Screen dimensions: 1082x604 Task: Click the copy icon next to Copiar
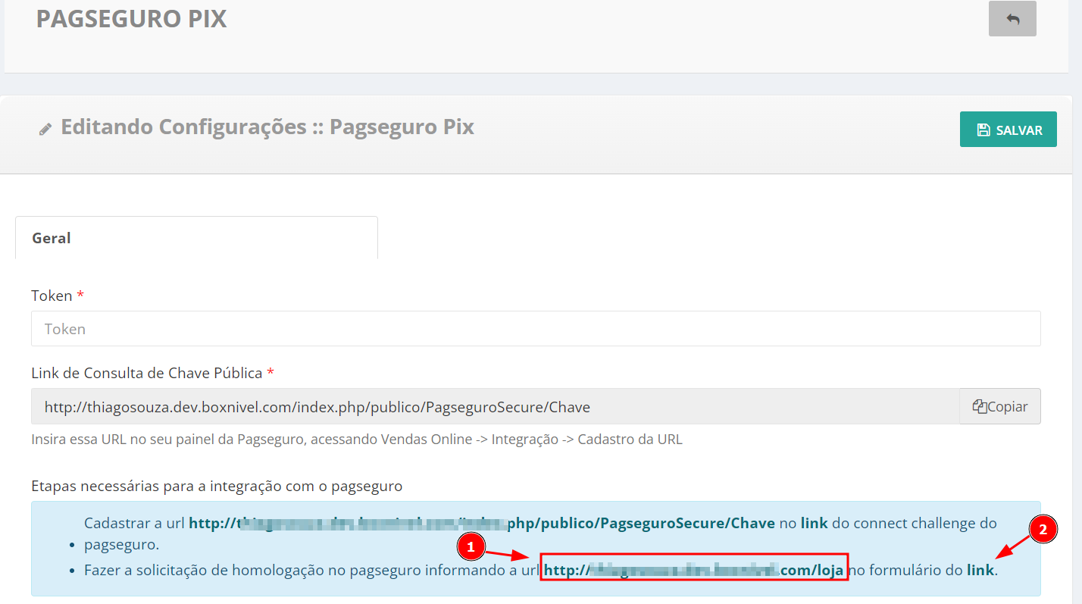click(979, 407)
